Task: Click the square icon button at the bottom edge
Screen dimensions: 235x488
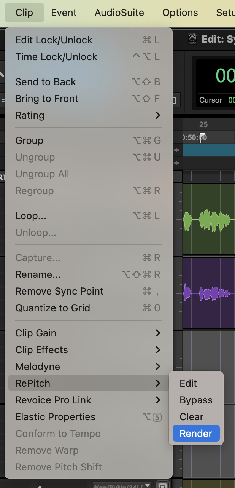Action: (x=163, y=485)
